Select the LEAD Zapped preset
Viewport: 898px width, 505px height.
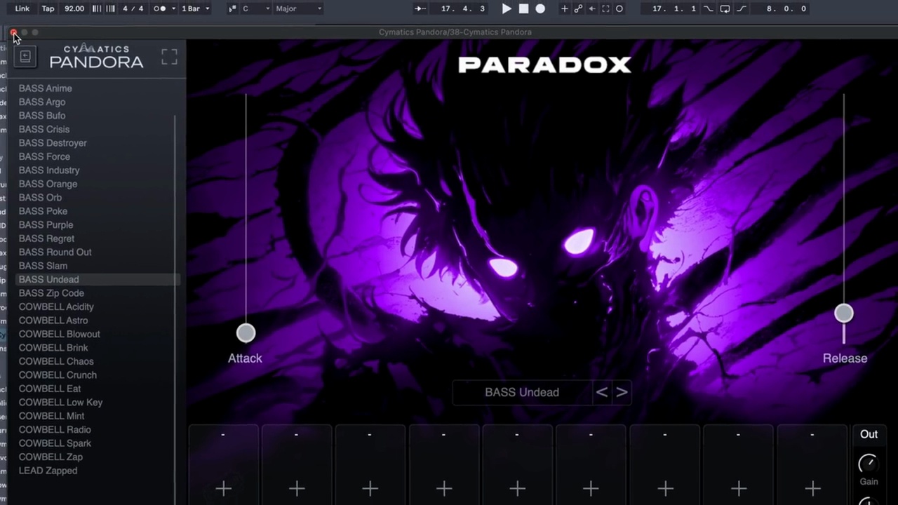48,471
